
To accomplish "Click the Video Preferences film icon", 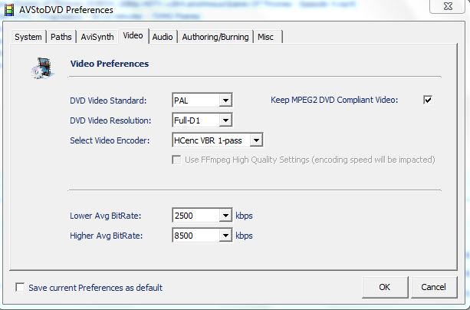I will pyautogui.click(x=41, y=68).
